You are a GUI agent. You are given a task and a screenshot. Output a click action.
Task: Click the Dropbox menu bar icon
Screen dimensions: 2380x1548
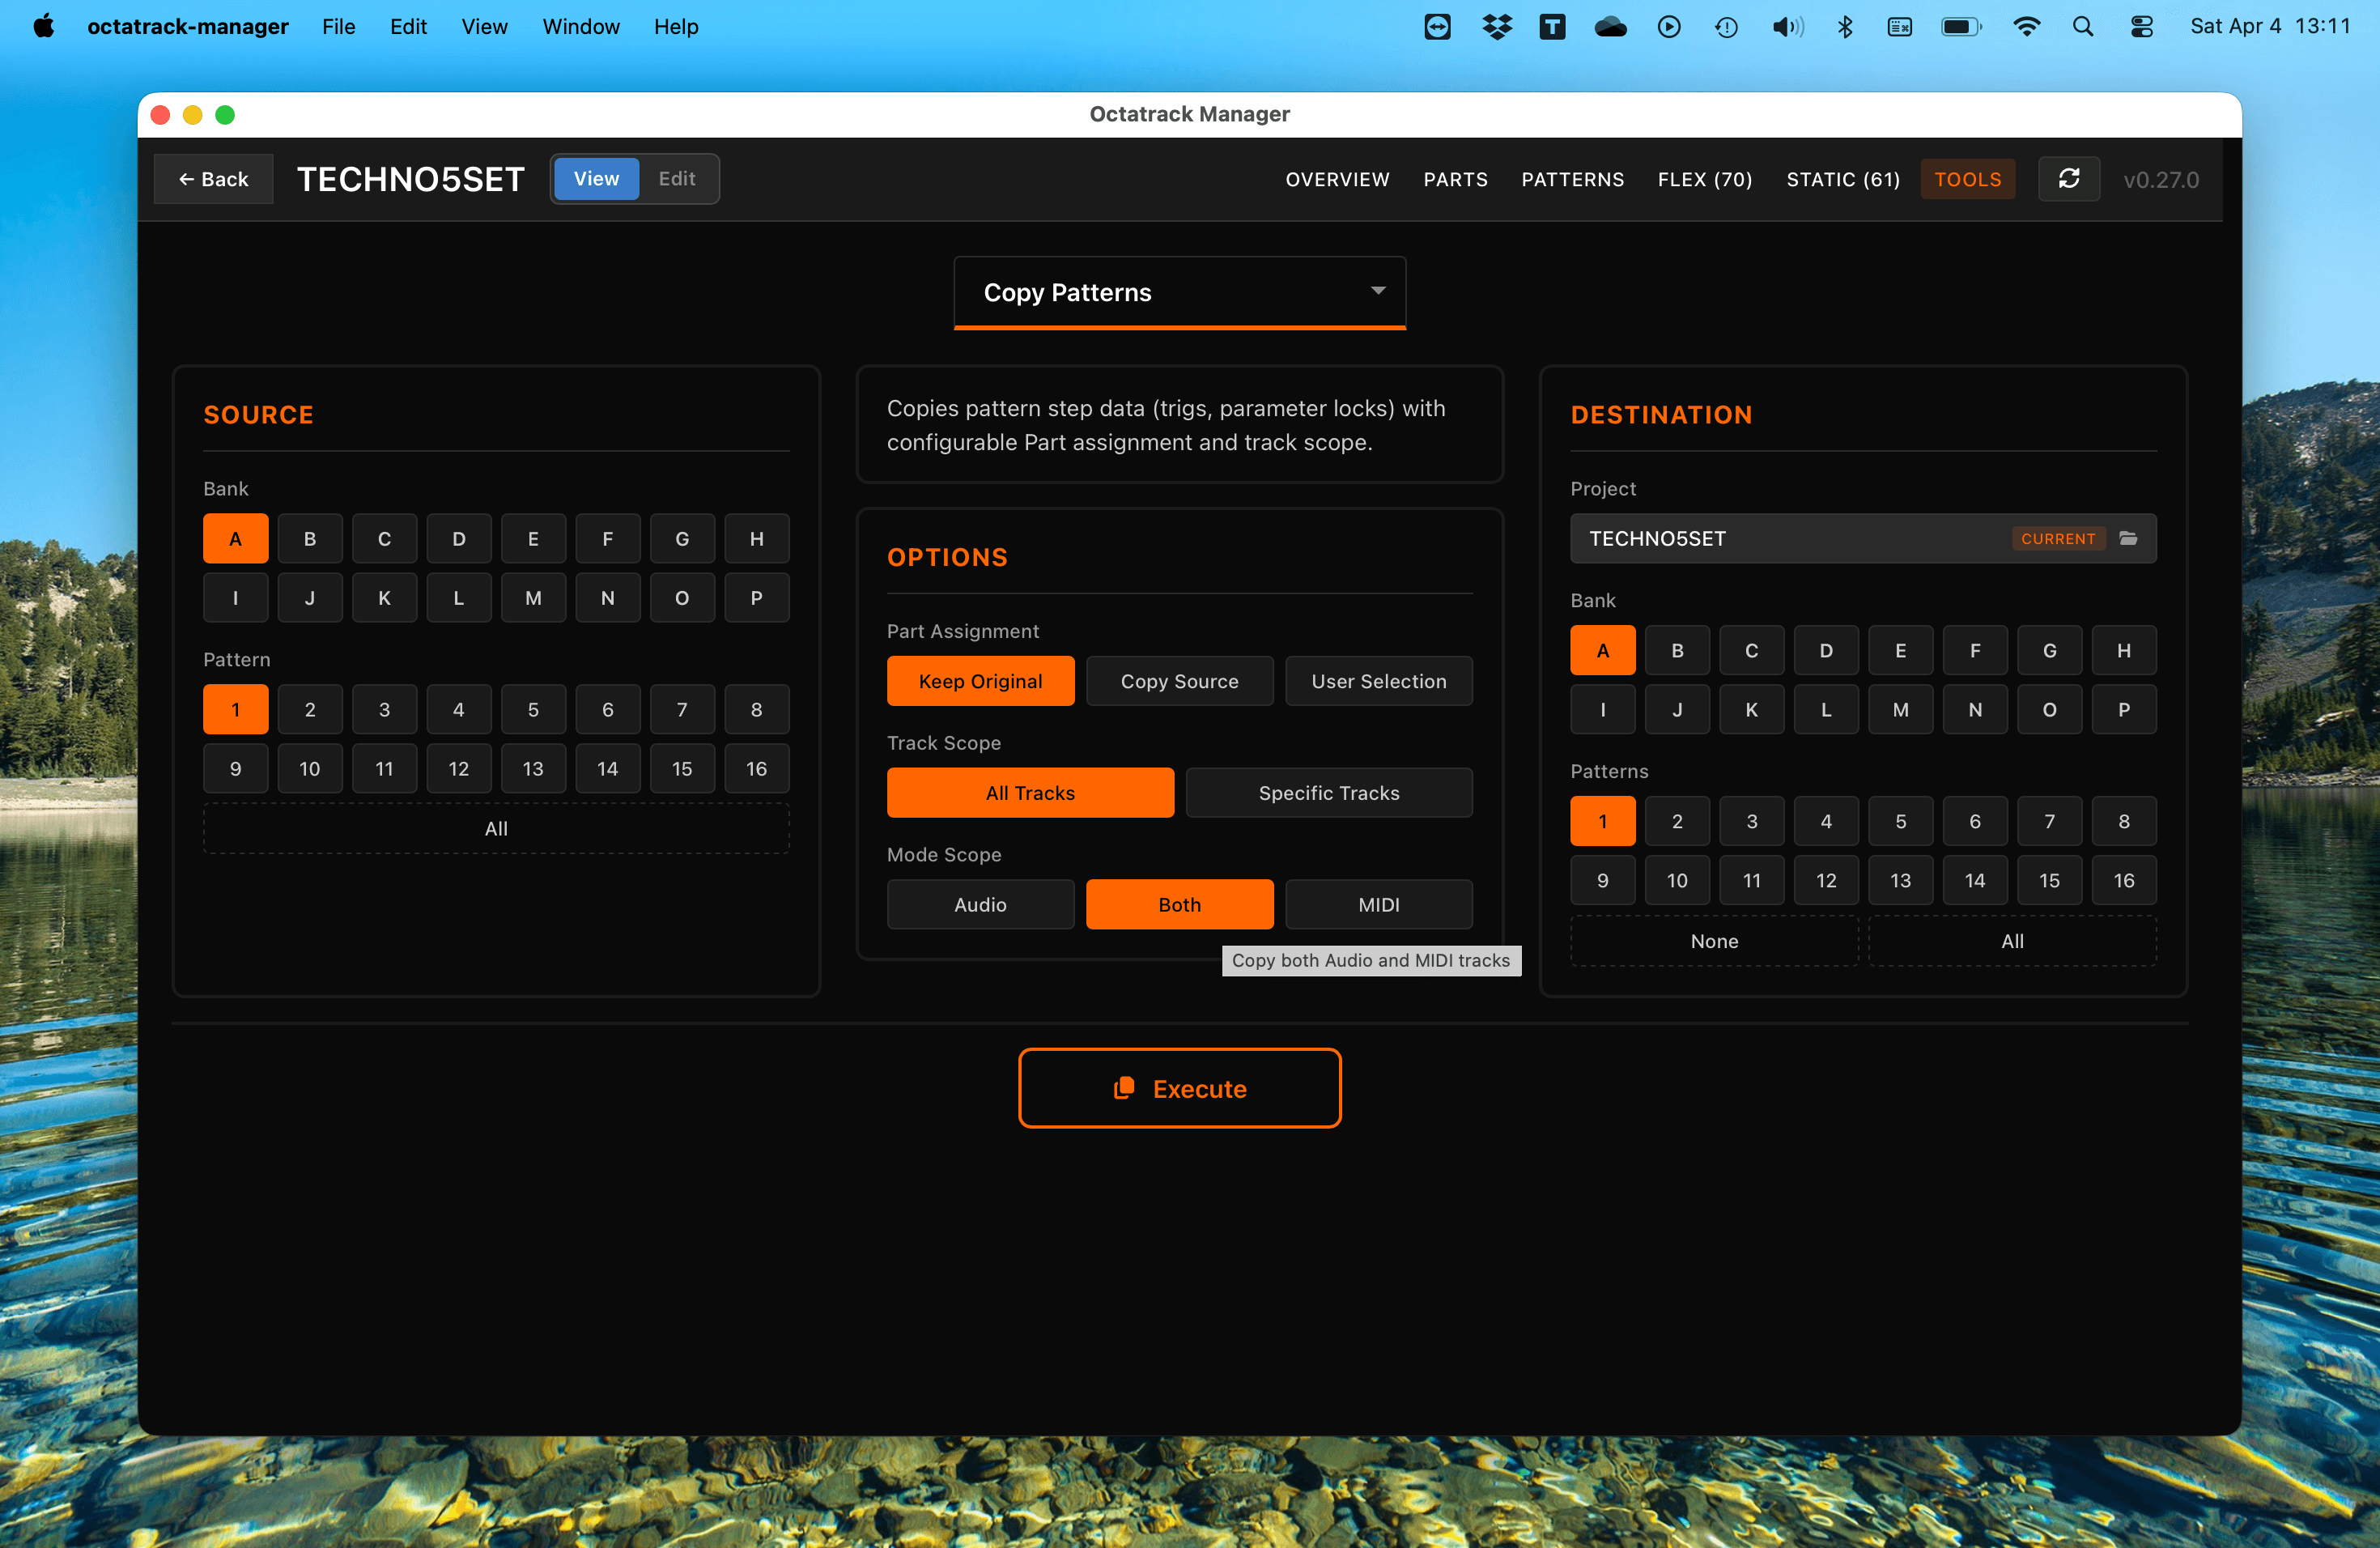point(1496,27)
